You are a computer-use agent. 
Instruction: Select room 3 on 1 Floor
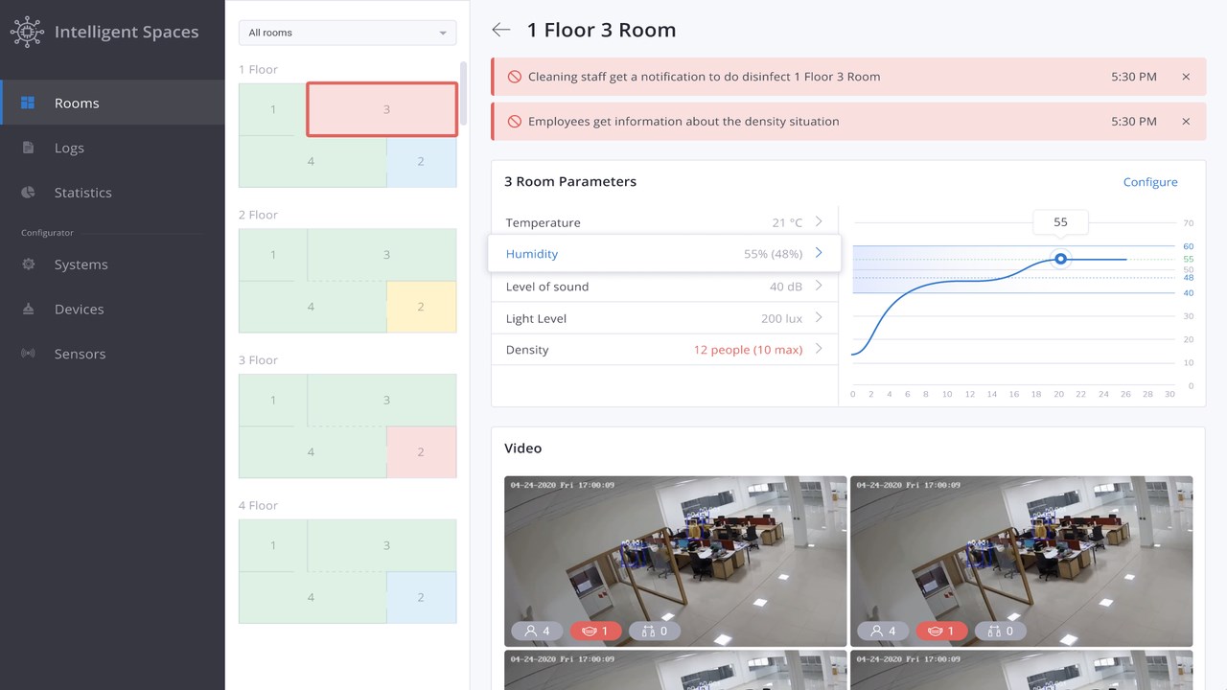tap(382, 109)
